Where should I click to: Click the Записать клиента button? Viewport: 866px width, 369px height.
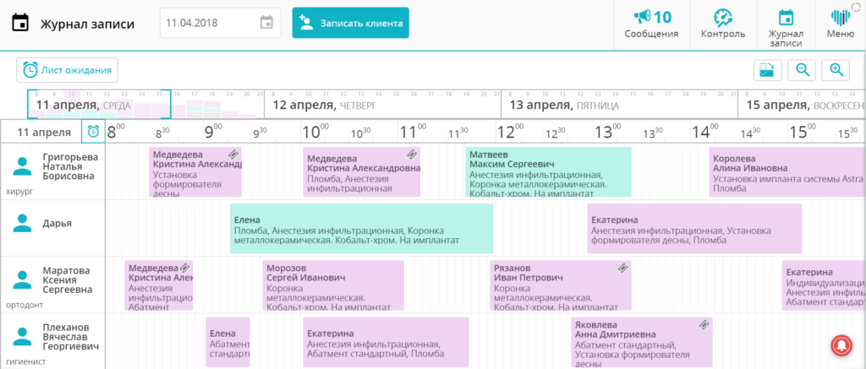[x=351, y=23]
